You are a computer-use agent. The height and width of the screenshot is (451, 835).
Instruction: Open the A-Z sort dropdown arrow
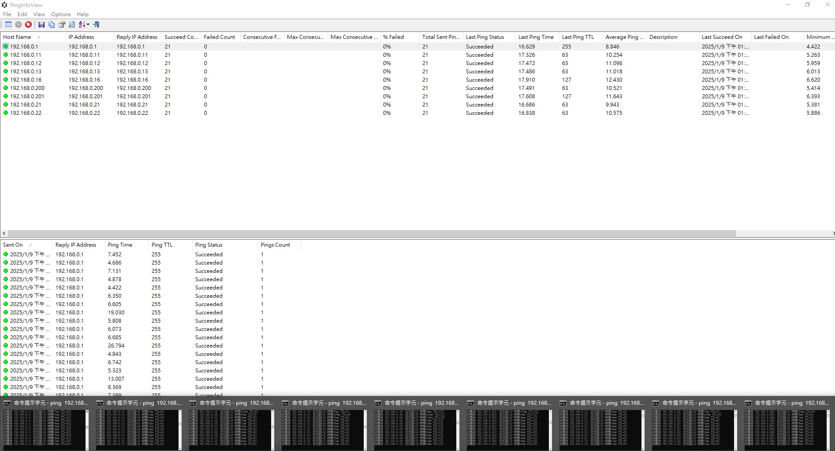[x=88, y=25]
